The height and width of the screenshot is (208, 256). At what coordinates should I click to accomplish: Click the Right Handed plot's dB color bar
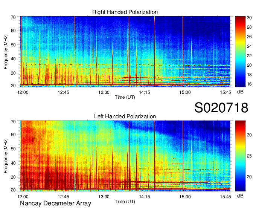pyautogui.click(x=240, y=52)
